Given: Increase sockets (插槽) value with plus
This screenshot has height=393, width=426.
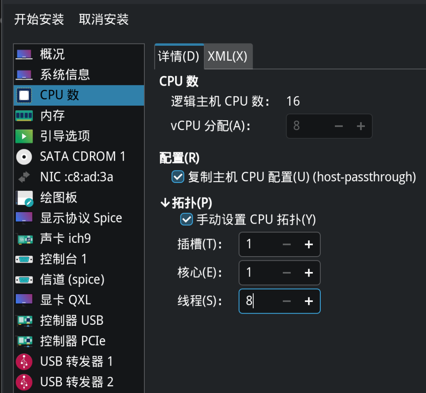Looking at the screenshot, I should point(309,245).
